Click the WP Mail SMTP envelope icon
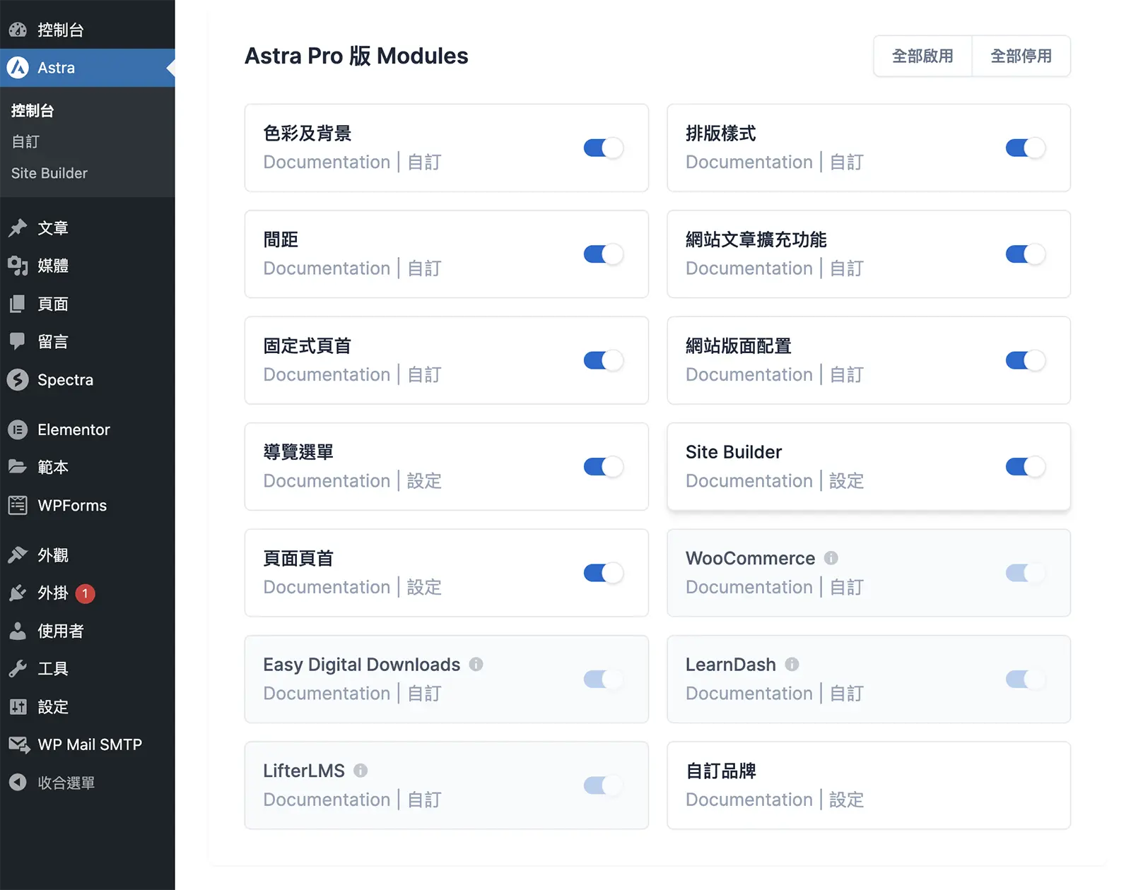Image resolution: width=1131 pixels, height=890 pixels. point(18,744)
